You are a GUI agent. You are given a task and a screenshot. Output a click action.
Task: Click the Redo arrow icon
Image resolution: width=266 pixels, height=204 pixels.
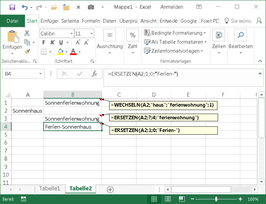tap(39, 7)
